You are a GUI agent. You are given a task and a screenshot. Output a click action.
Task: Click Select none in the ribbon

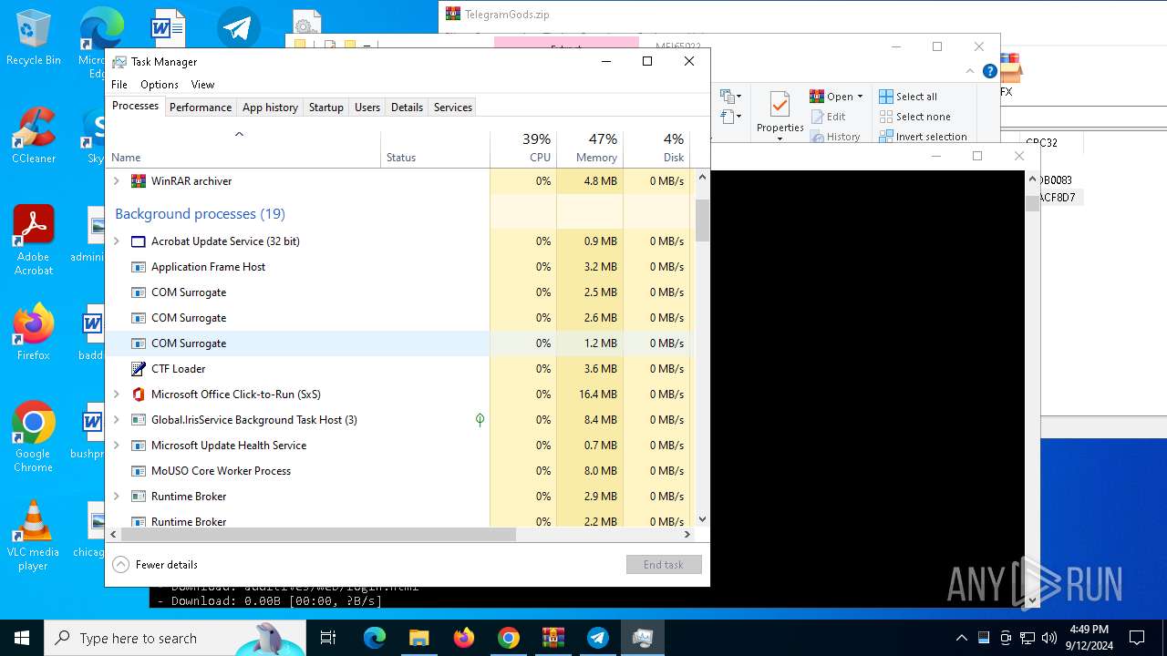914,117
